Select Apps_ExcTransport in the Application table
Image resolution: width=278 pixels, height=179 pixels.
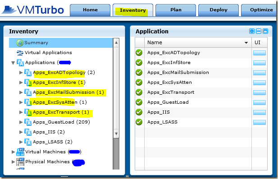pos(171,92)
